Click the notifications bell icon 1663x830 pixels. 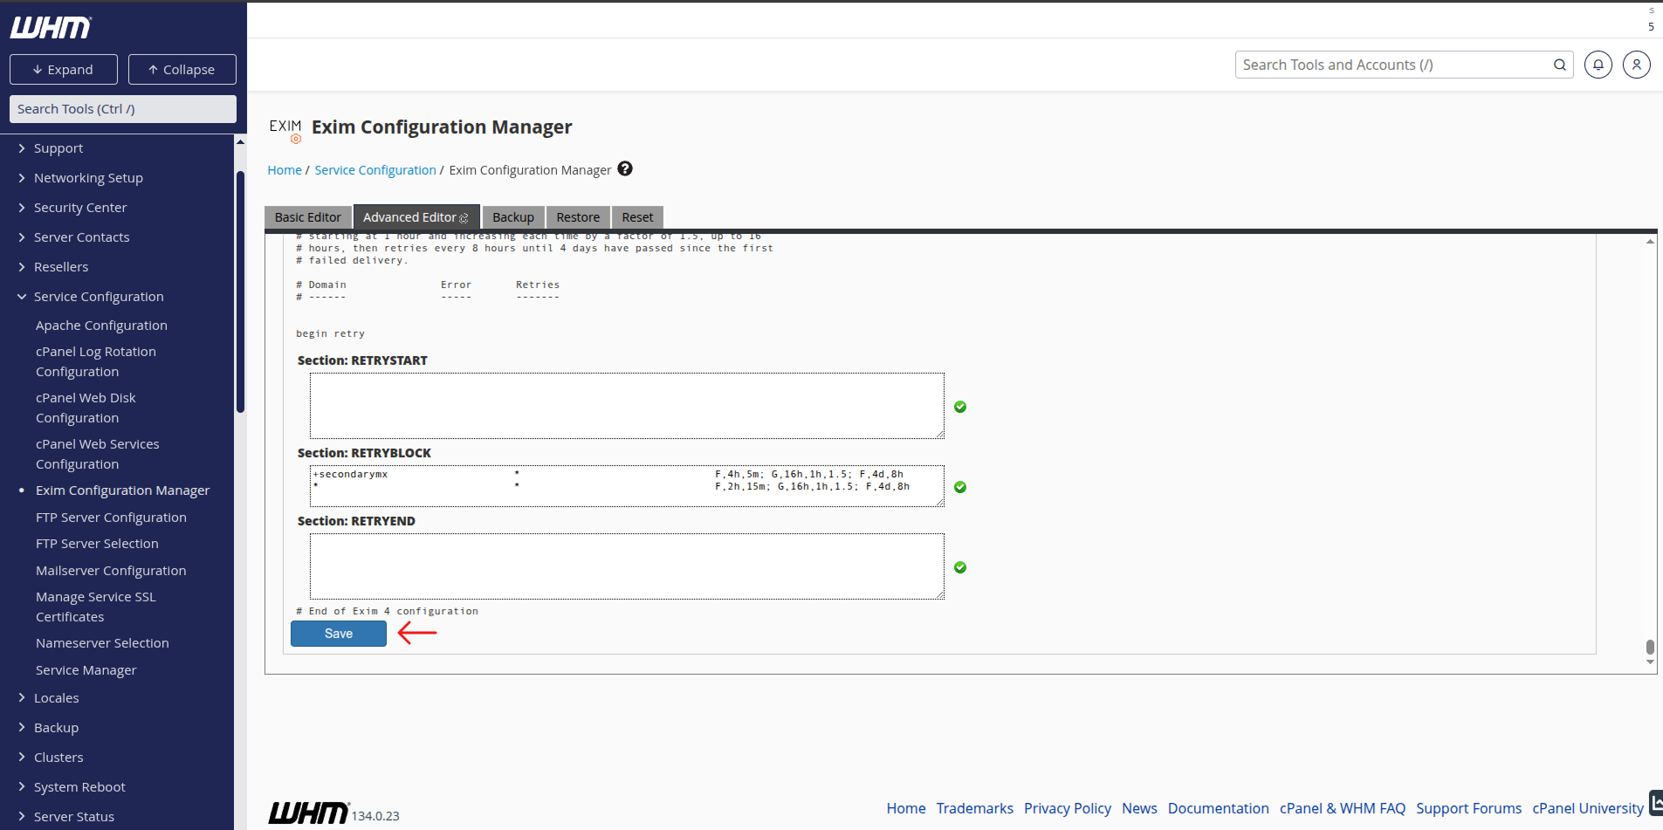tap(1598, 65)
